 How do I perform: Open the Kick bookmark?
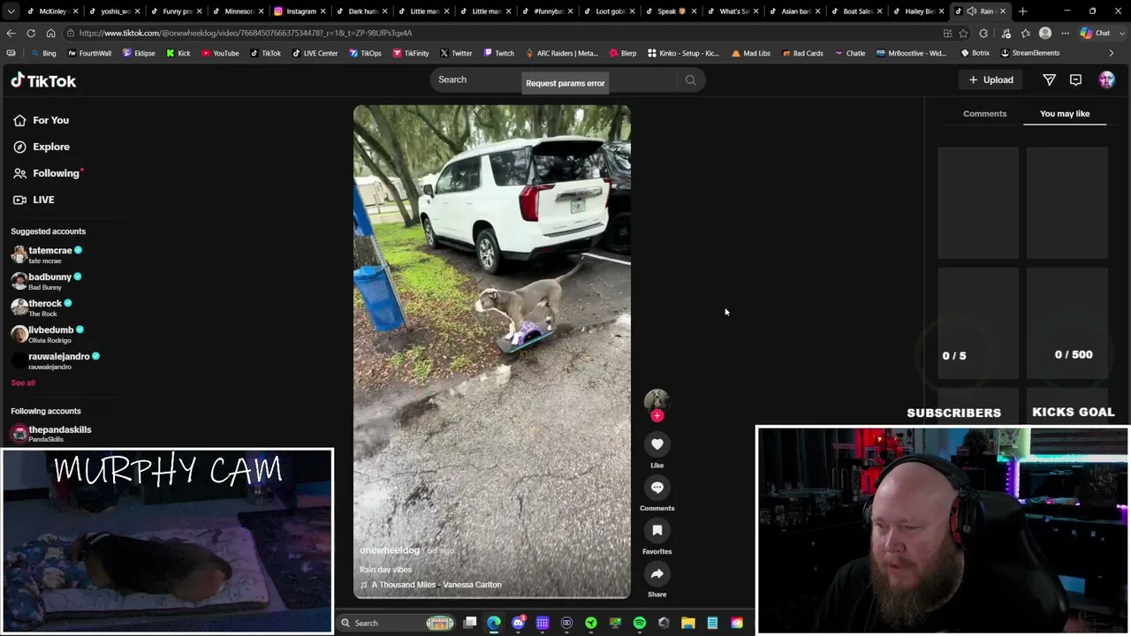pyautogui.click(x=178, y=54)
